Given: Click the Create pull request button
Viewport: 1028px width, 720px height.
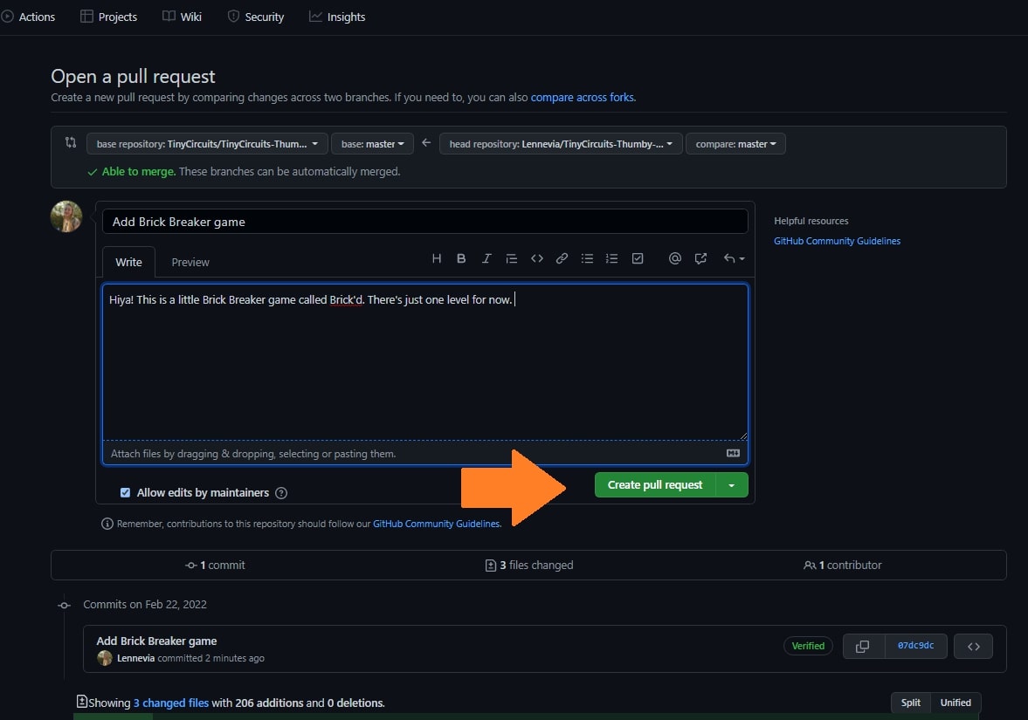Looking at the screenshot, I should click(x=654, y=485).
